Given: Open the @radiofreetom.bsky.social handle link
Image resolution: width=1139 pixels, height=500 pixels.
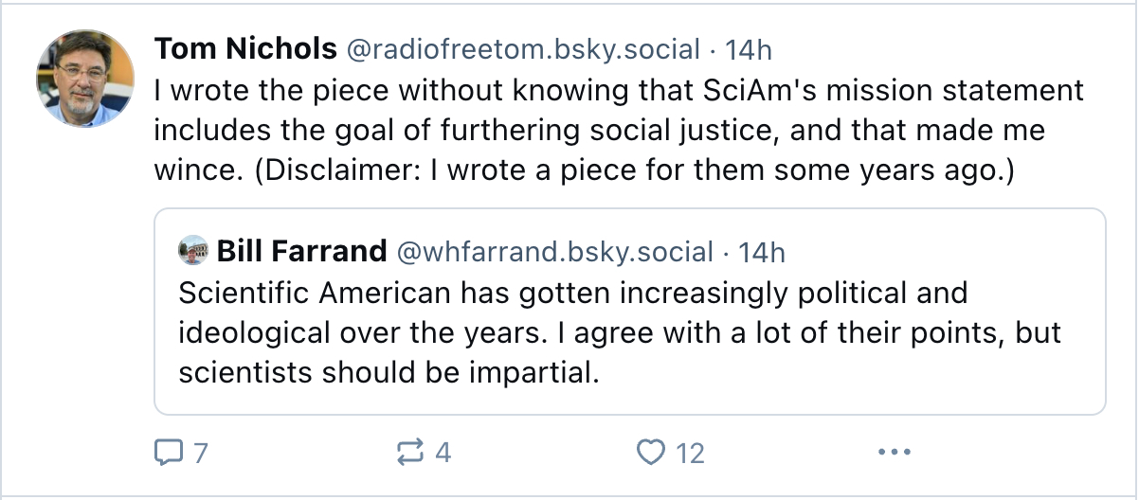Looking at the screenshot, I should click(x=524, y=48).
